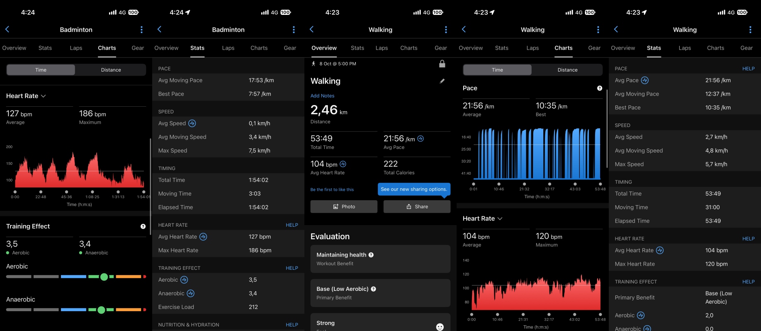Tap the insight icon next to Avg Heart Rate on Walking Stats
Viewport: 761px width, 331px height.
tap(660, 250)
